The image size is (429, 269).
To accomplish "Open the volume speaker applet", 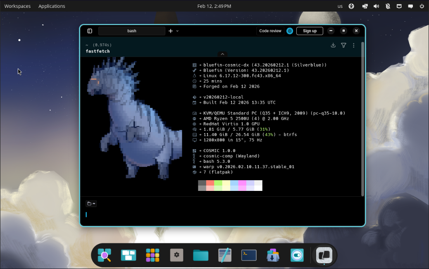I will pyautogui.click(x=376, y=6).
